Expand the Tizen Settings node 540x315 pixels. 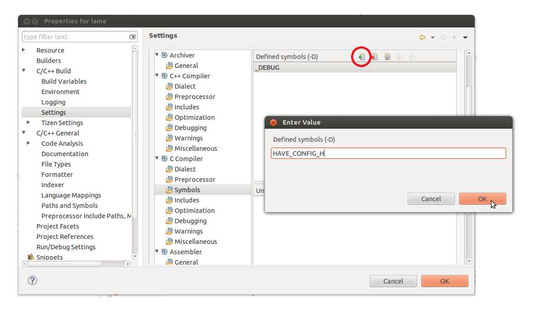29,122
